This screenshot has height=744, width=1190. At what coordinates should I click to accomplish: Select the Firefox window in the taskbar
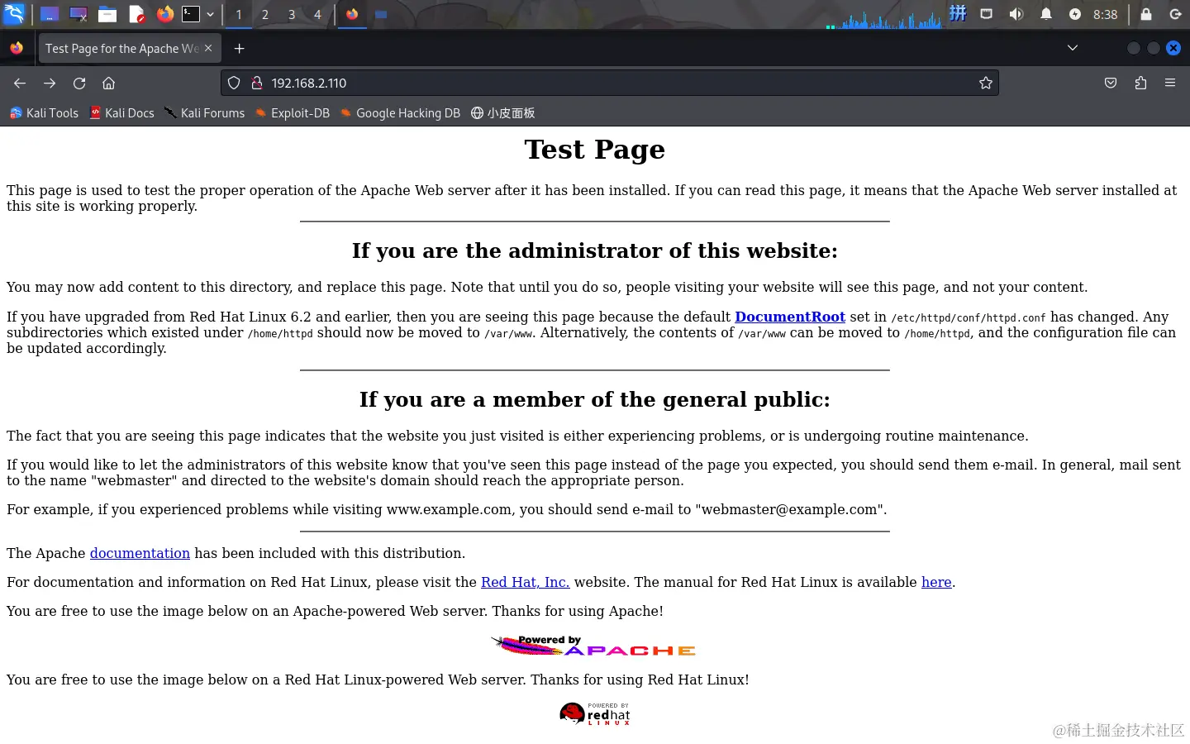coord(352,14)
